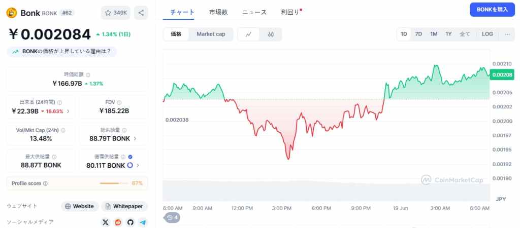Enable LOG scale on chart
Viewport: 520px width, 228px height.
coord(487,34)
